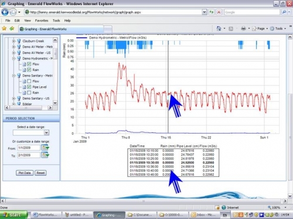Click the green Refresh page icon

(212, 12)
